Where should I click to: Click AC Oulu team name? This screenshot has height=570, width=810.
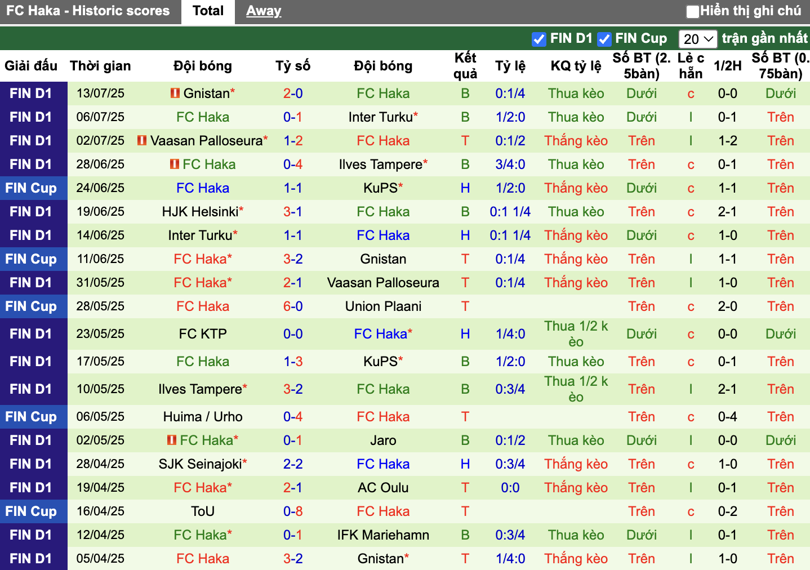coord(383,488)
